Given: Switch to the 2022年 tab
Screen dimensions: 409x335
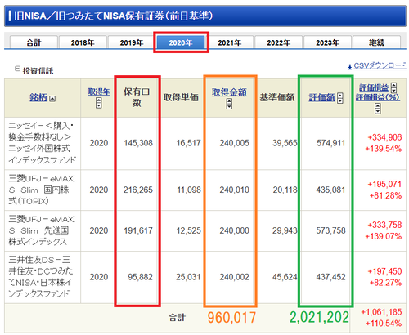Looking at the screenshot, I should pos(278,42).
